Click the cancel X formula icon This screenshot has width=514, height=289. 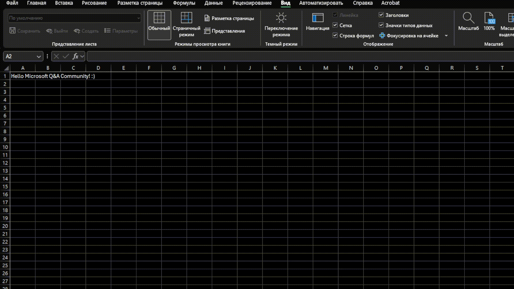coord(56,56)
